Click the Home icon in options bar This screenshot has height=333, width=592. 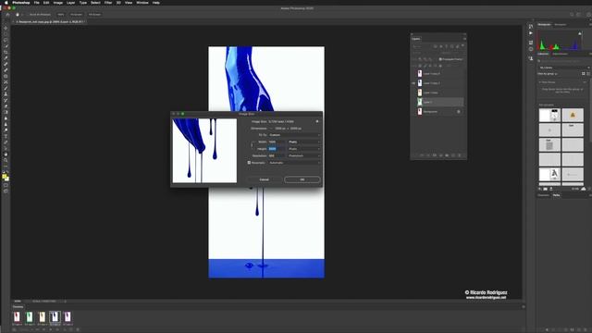7,15
